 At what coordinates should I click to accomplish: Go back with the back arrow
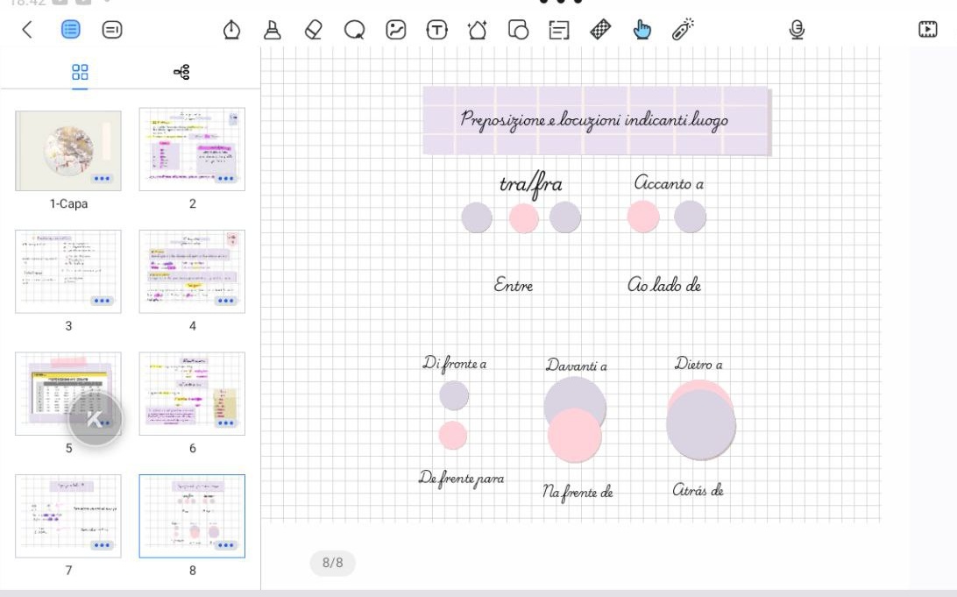point(27,29)
